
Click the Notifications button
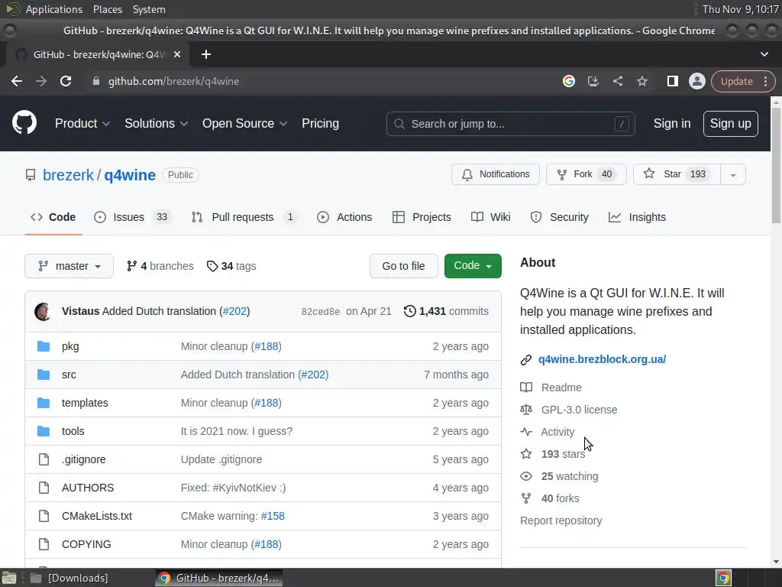(x=495, y=174)
